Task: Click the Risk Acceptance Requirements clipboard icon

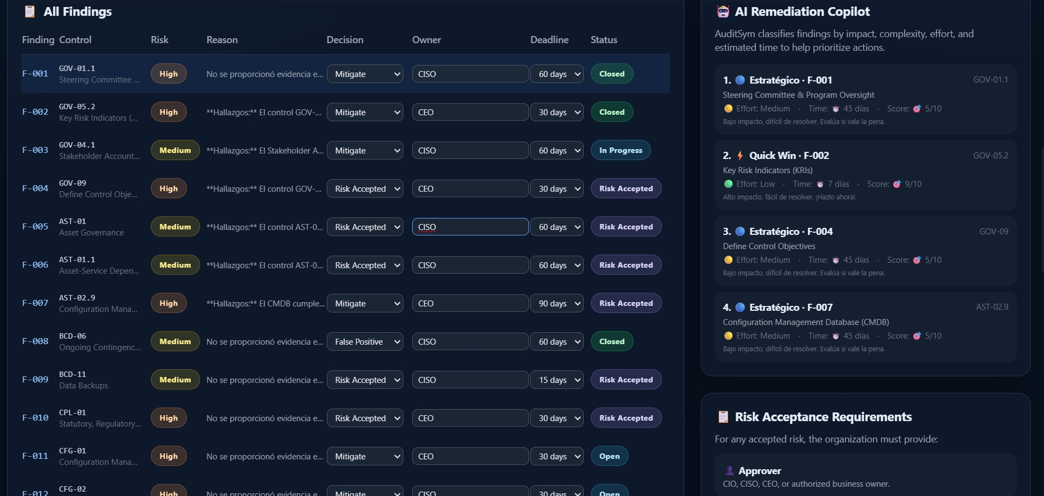Action: click(x=723, y=417)
